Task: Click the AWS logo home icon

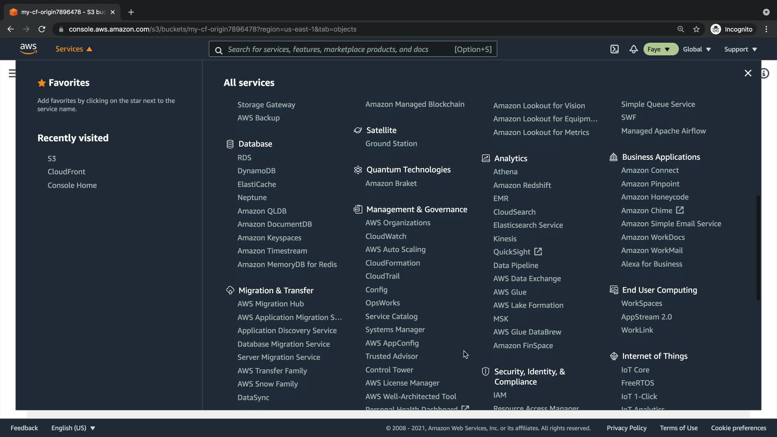Action: pos(28,49)
